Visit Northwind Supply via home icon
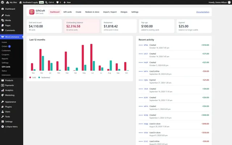 tap(20, 3)
